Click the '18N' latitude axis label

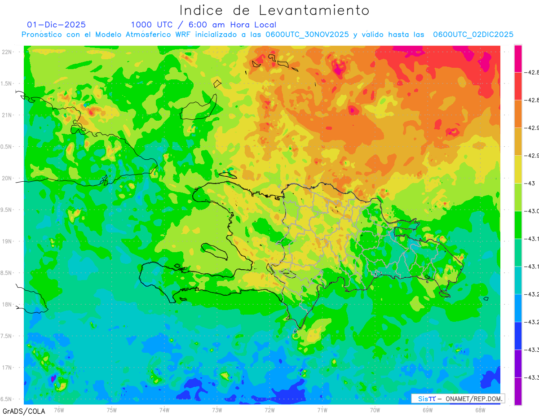[7, 305]
